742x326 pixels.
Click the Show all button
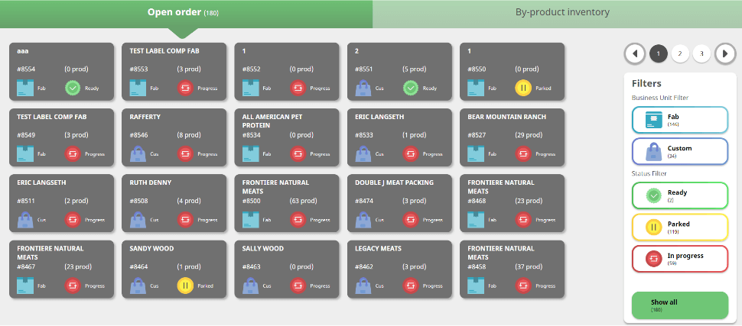tap(679, 305)
